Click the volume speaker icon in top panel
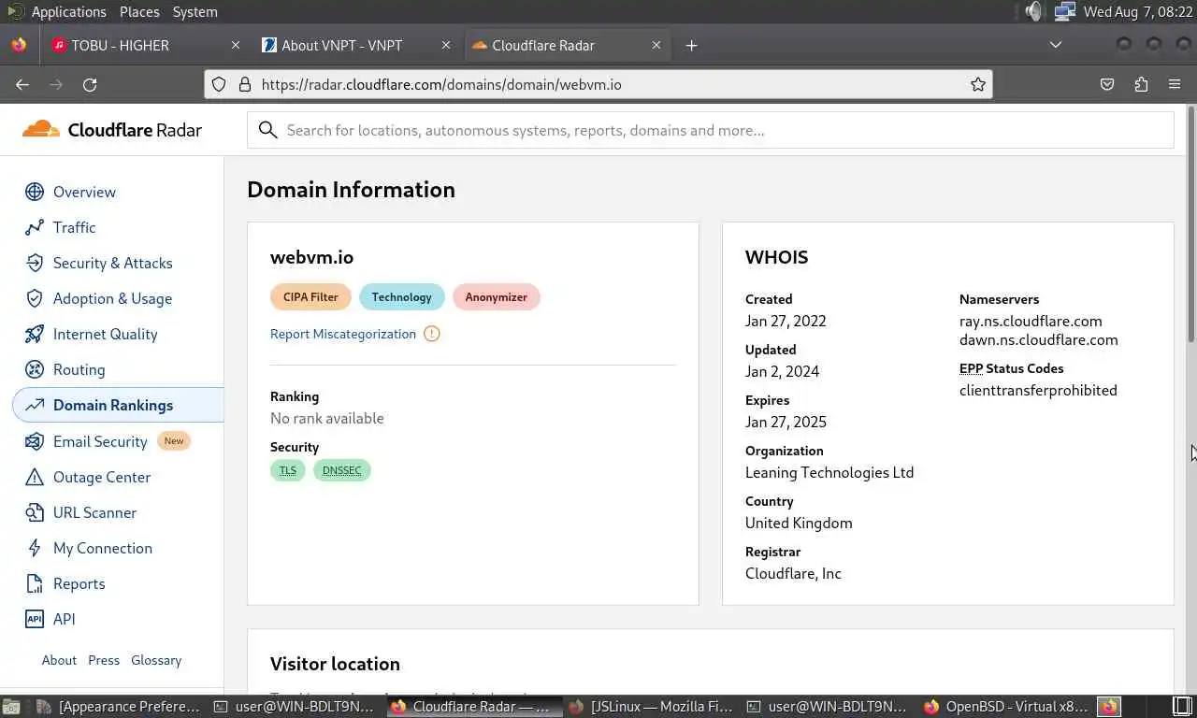 (1033, 11)
